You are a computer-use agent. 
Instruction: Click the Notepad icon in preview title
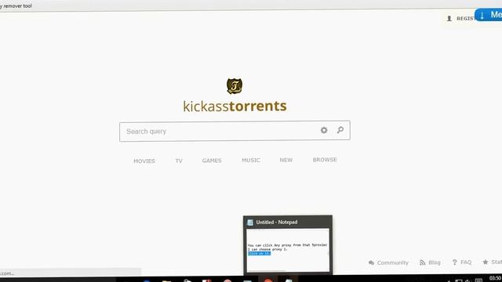tap(250, 222)
